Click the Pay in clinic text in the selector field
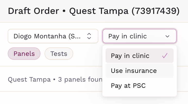The image size is (188, 104). [x=127, y=36]
